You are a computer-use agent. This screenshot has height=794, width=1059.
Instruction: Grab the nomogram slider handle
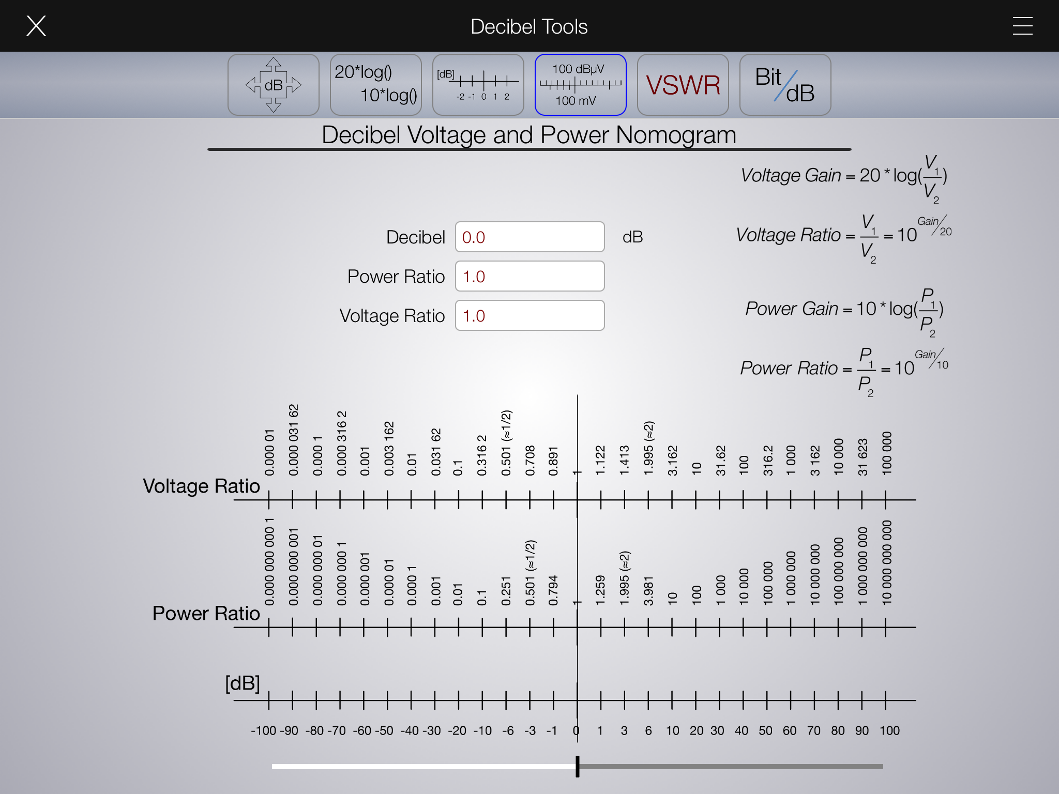coord(578,767)
